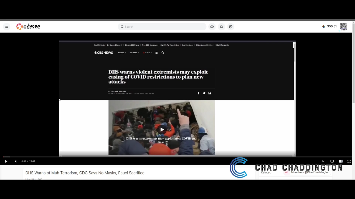Mute the video volume

click(16, 161)
